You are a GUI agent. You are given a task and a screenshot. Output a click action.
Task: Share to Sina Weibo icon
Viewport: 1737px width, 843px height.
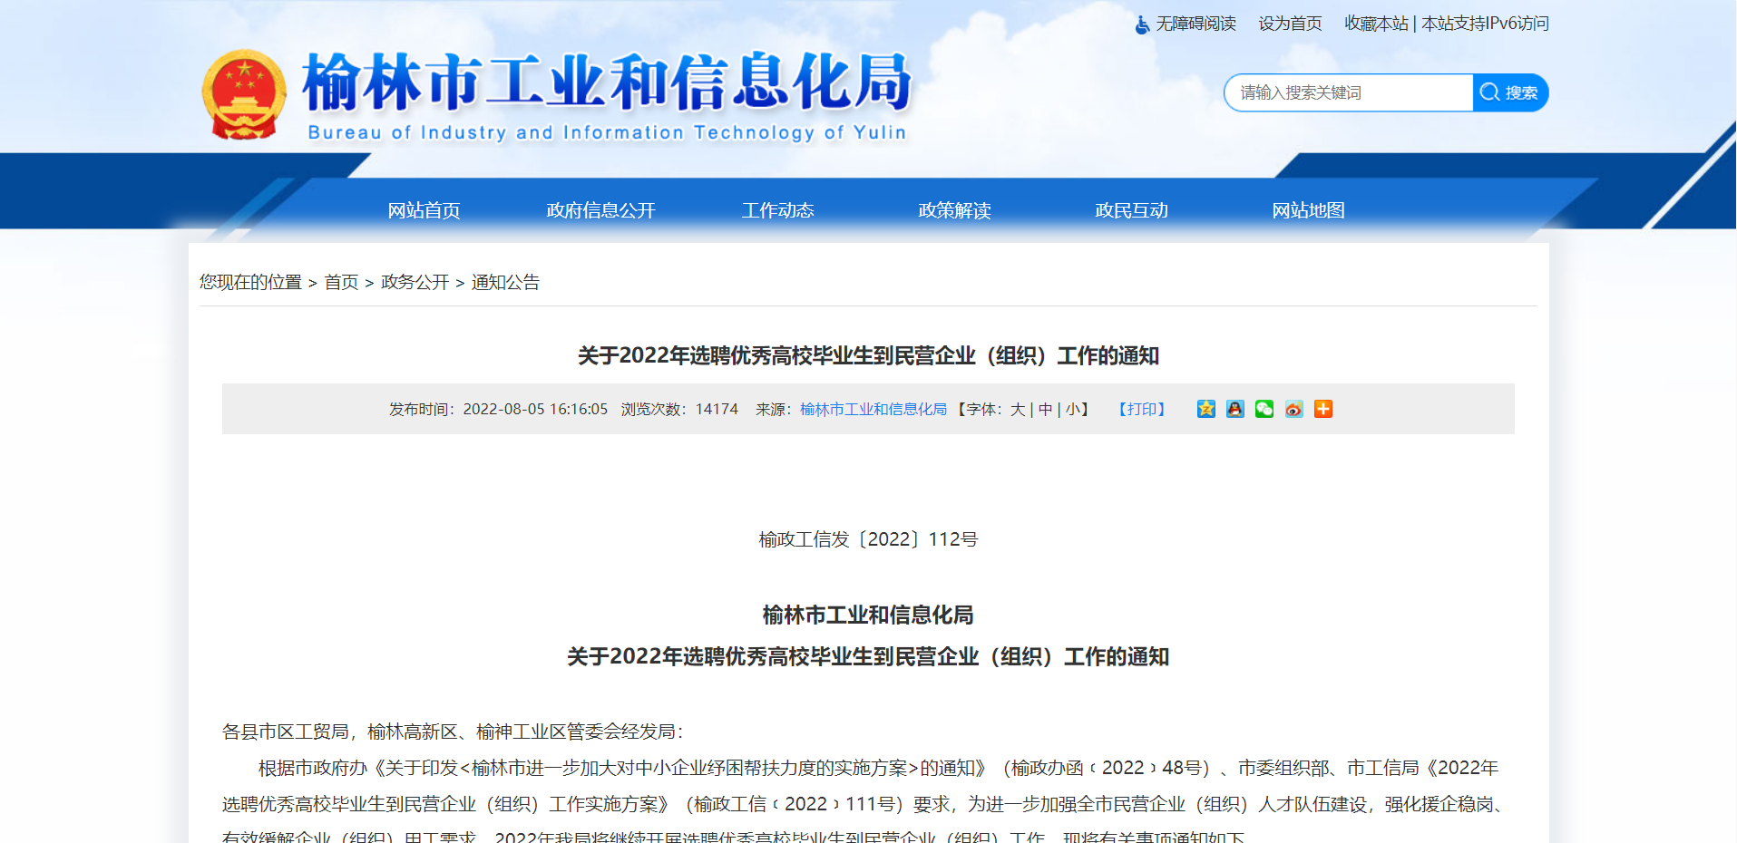click(x=1293, y=409)
